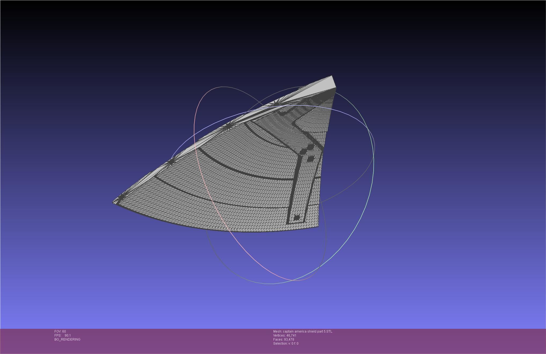The image size is (546, 354).
Task: Click the mesh name captain america shield part 5.STL
Action: click(x=302, y=331)
